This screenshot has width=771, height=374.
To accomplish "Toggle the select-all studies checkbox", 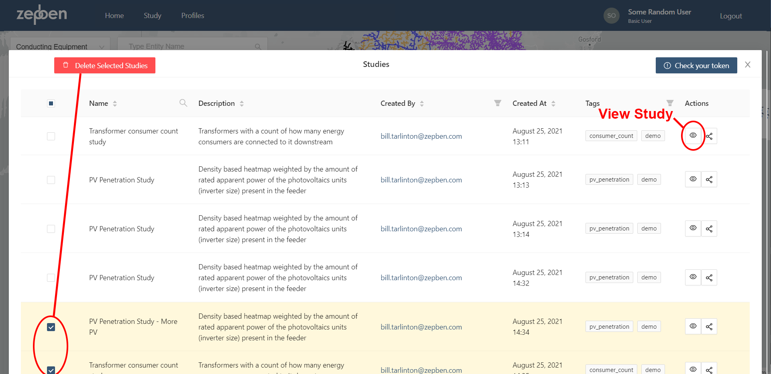I will pyautogui.click(x=51, y=103).
